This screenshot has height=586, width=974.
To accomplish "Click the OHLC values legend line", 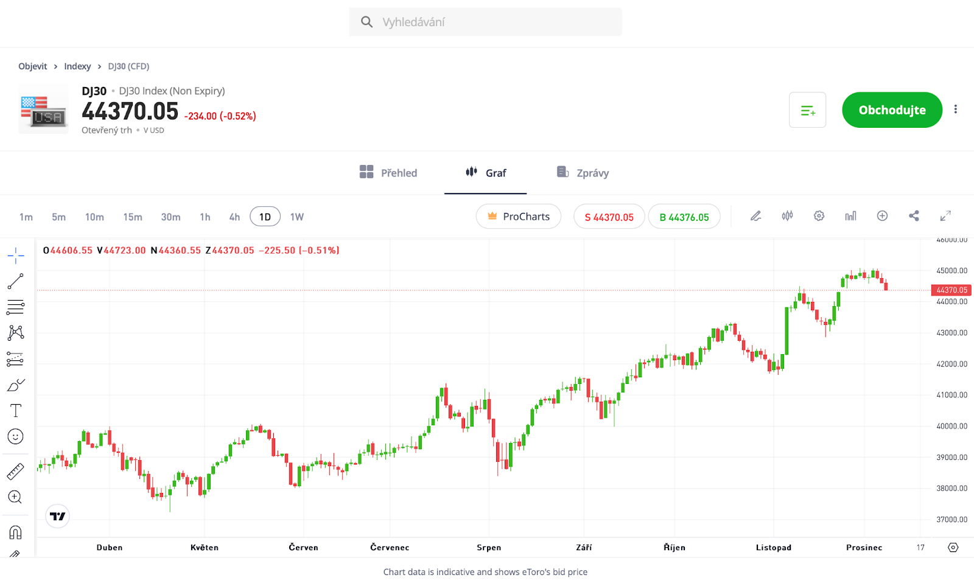I will point(191,250).
